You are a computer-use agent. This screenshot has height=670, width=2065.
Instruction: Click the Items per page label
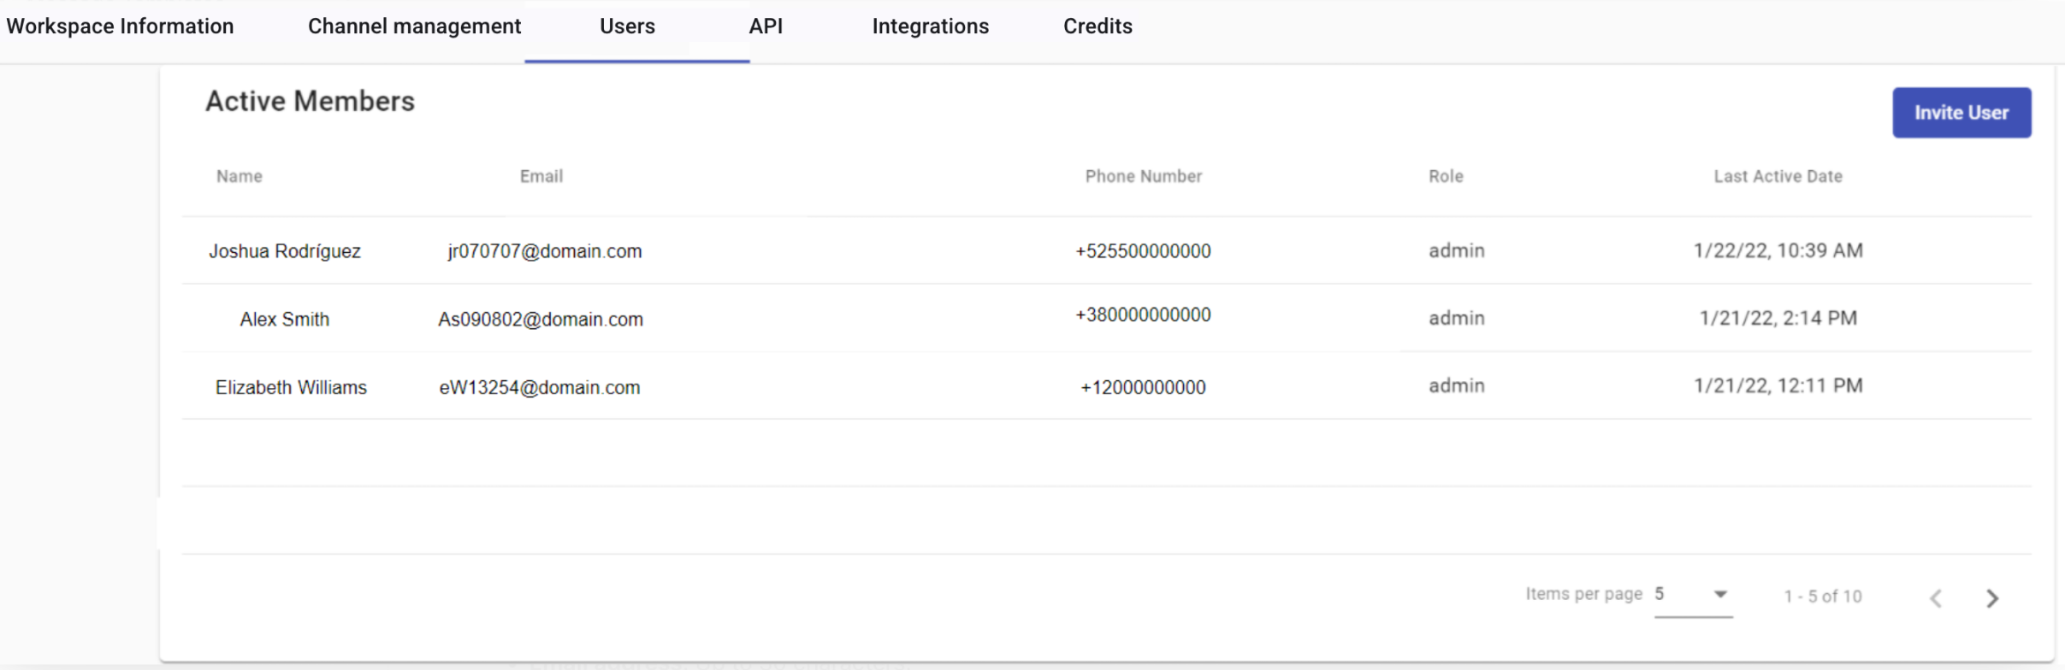click(x=1583, y=594)
